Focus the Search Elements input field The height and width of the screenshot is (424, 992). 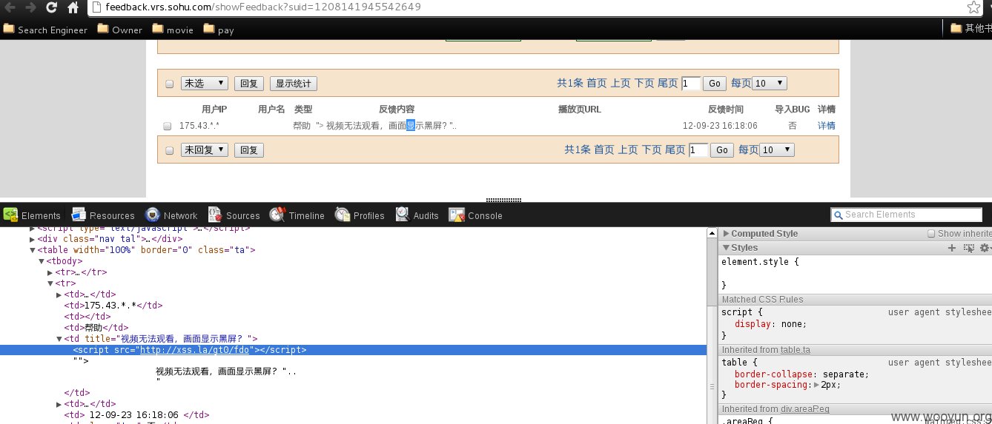(906, 215)
